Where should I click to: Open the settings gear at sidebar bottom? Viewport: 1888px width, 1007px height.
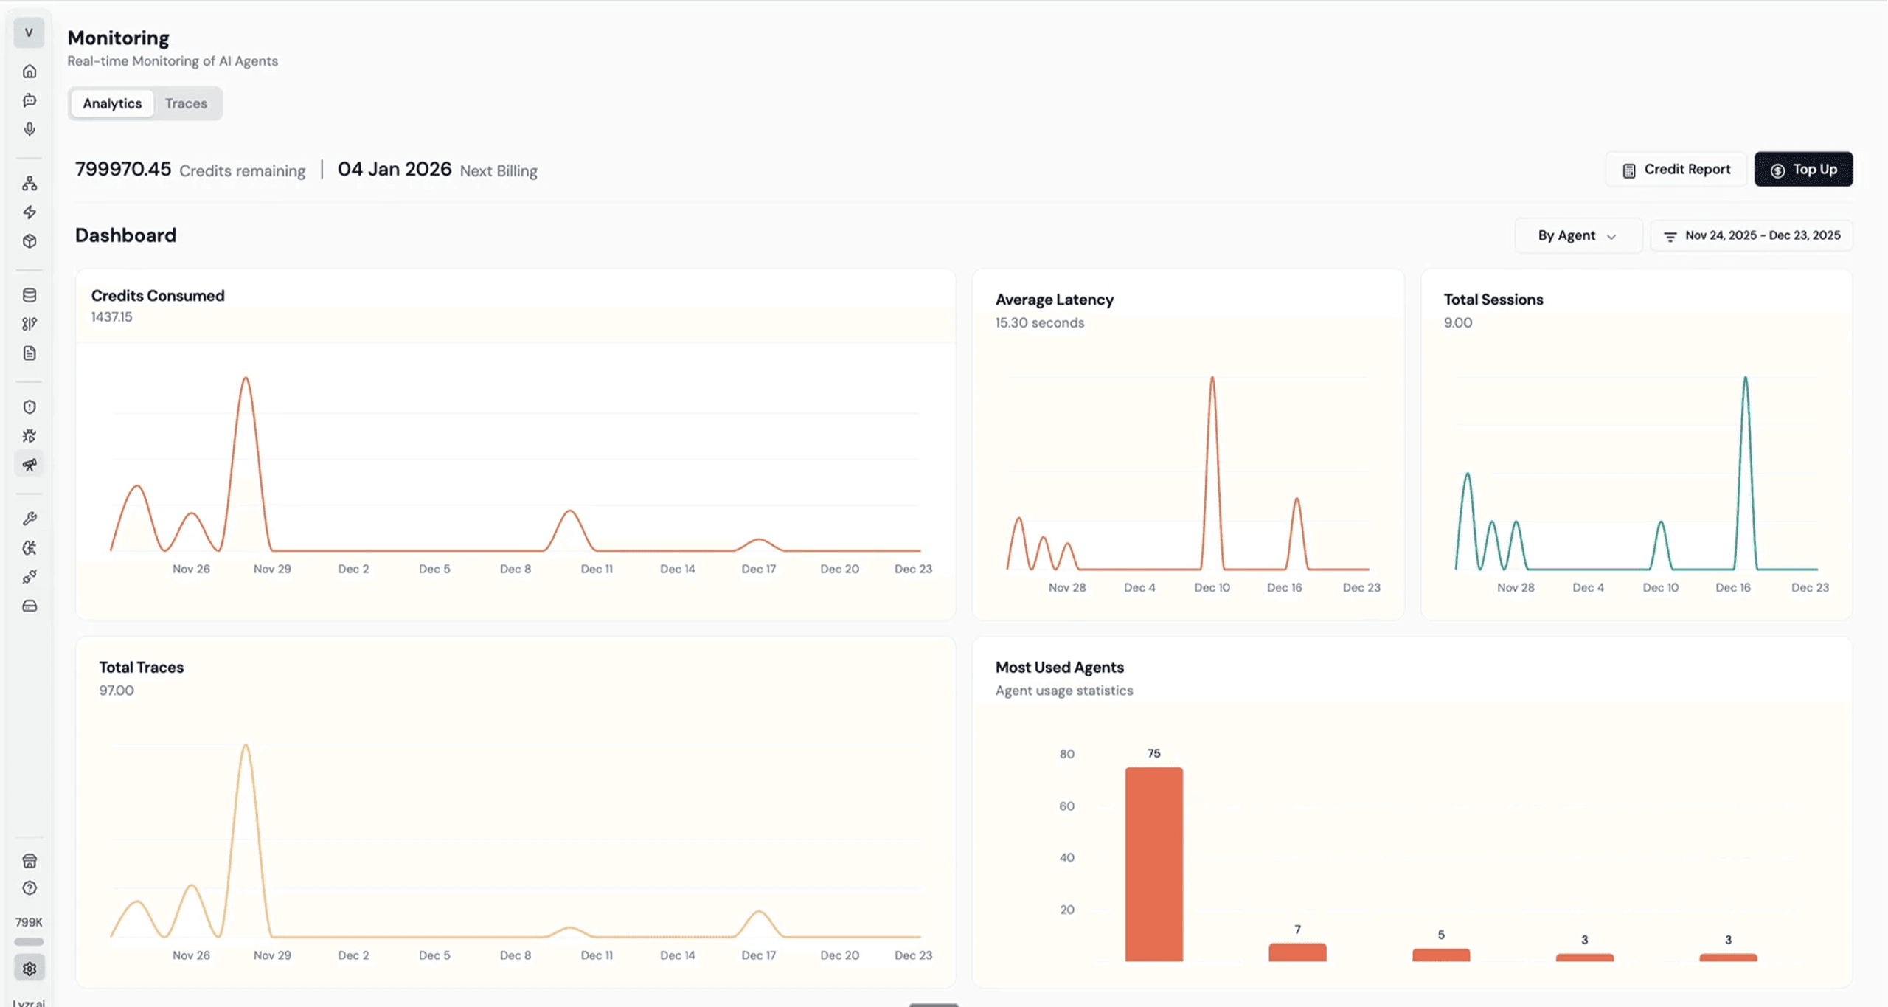point(29,967)
